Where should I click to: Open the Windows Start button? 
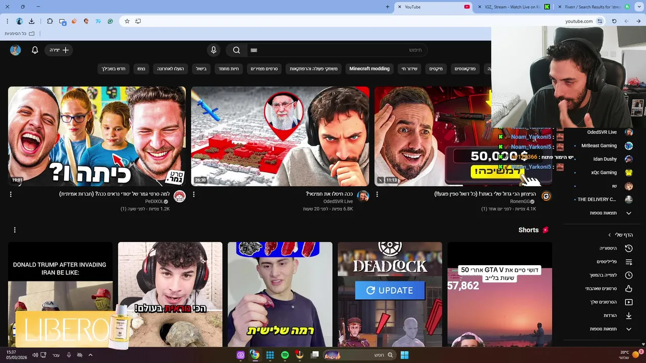point(404,355)
